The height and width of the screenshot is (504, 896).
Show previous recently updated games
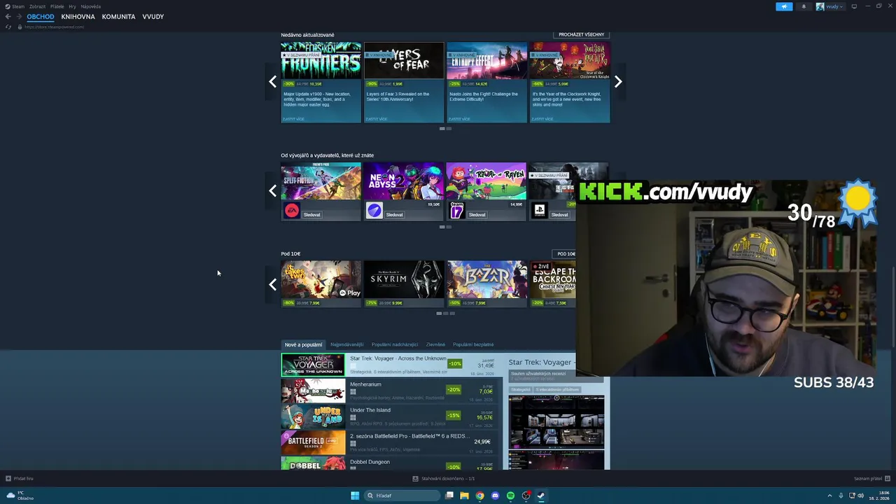(x=273, y=82)
